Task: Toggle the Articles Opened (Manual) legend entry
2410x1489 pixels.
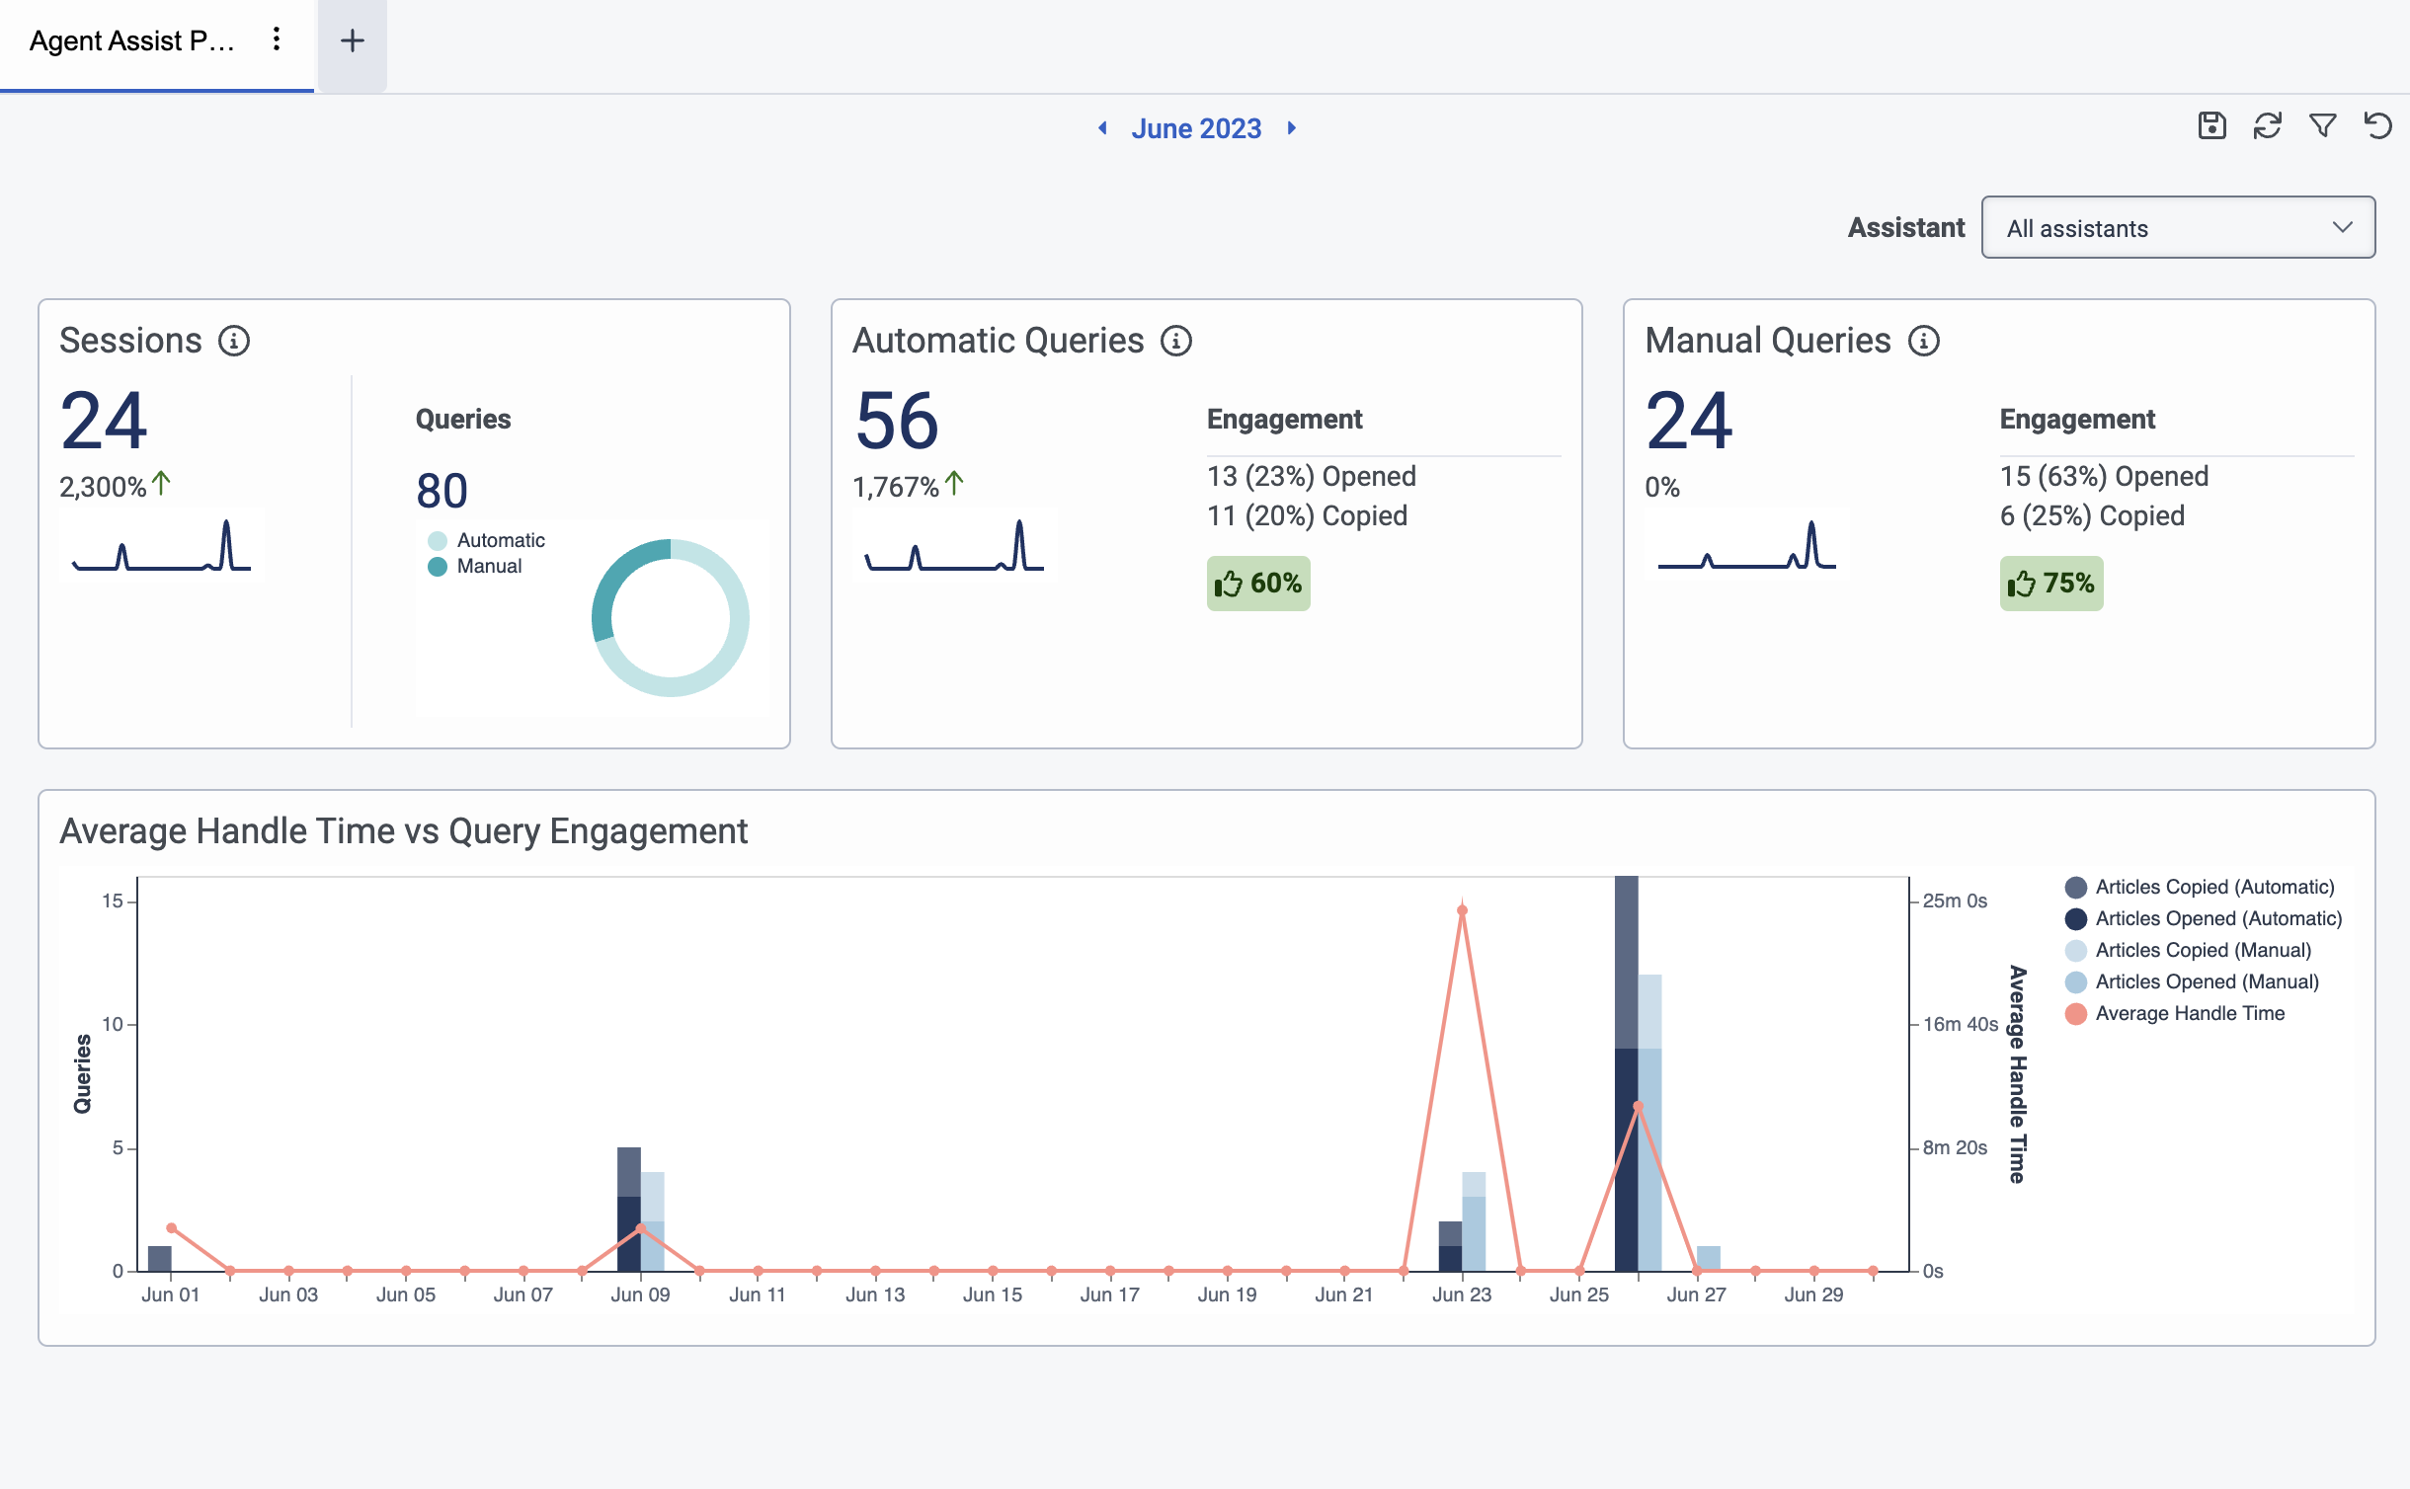Action: [2209, 981]
